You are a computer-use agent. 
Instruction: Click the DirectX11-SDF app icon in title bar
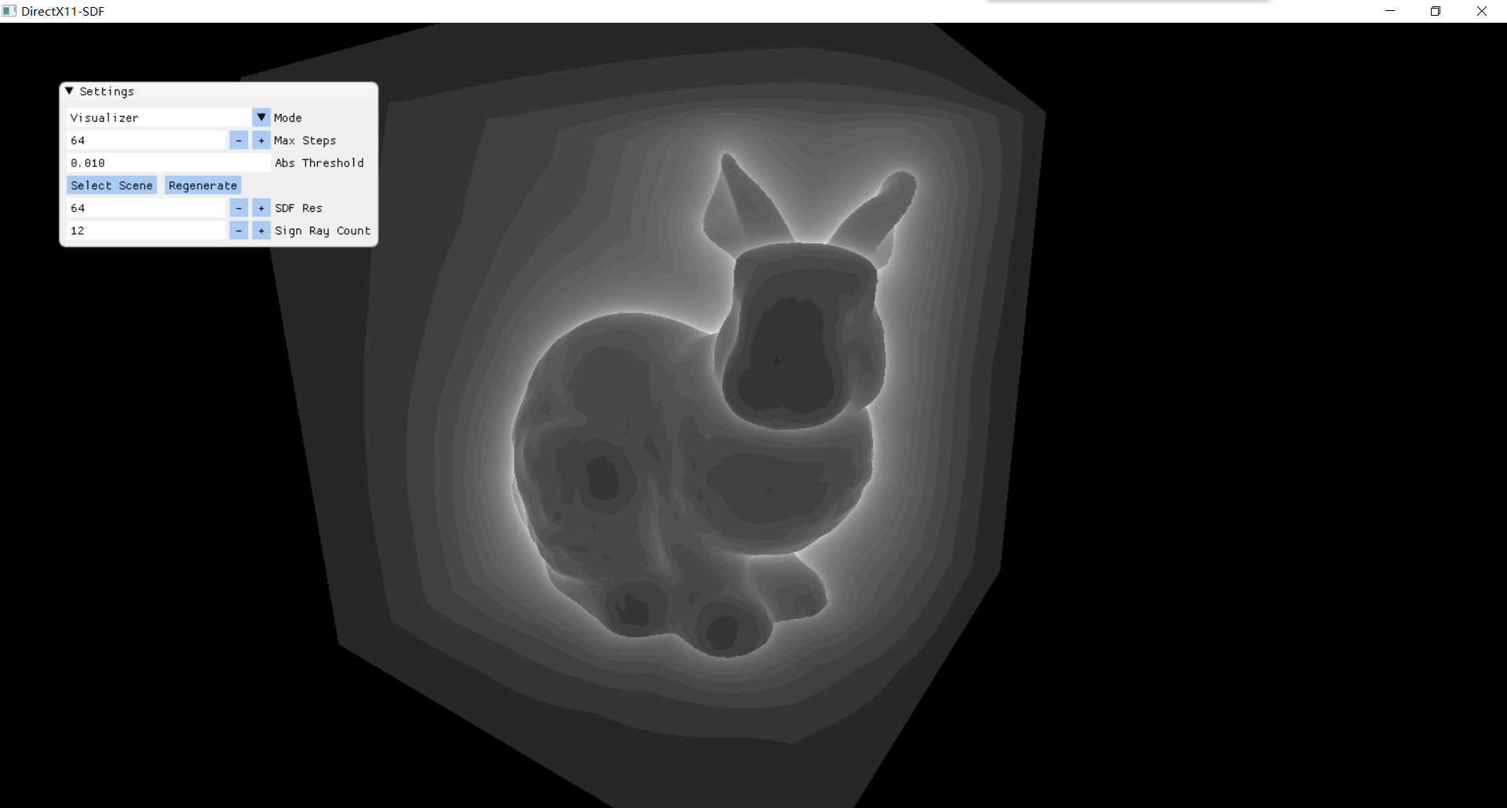pos(9,11)
